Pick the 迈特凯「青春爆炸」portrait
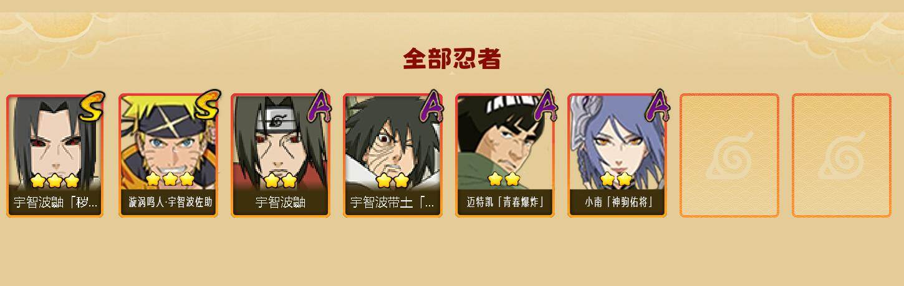This screenshot has height=286, width=904. 505,155
